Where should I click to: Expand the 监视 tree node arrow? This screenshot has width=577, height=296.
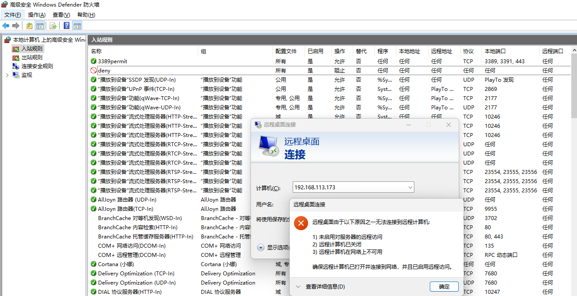pos(7,75)
